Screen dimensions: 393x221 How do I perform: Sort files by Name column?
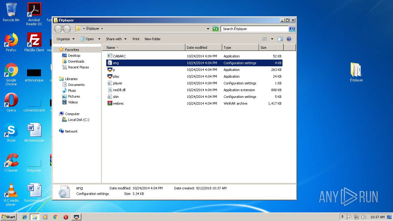pos(144,48)
